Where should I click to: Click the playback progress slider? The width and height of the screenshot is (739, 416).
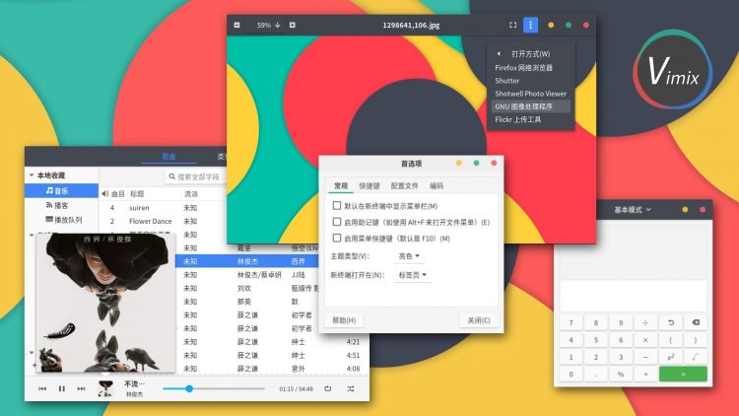pos(214,388)
